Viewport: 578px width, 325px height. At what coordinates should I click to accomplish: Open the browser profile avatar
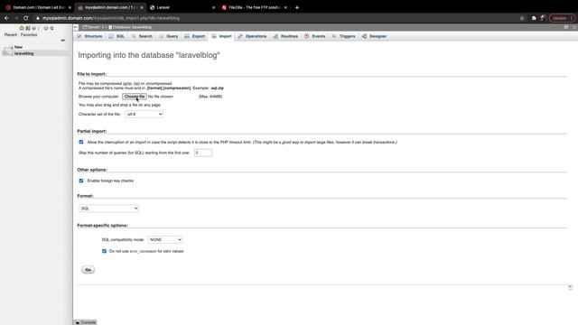543,18
